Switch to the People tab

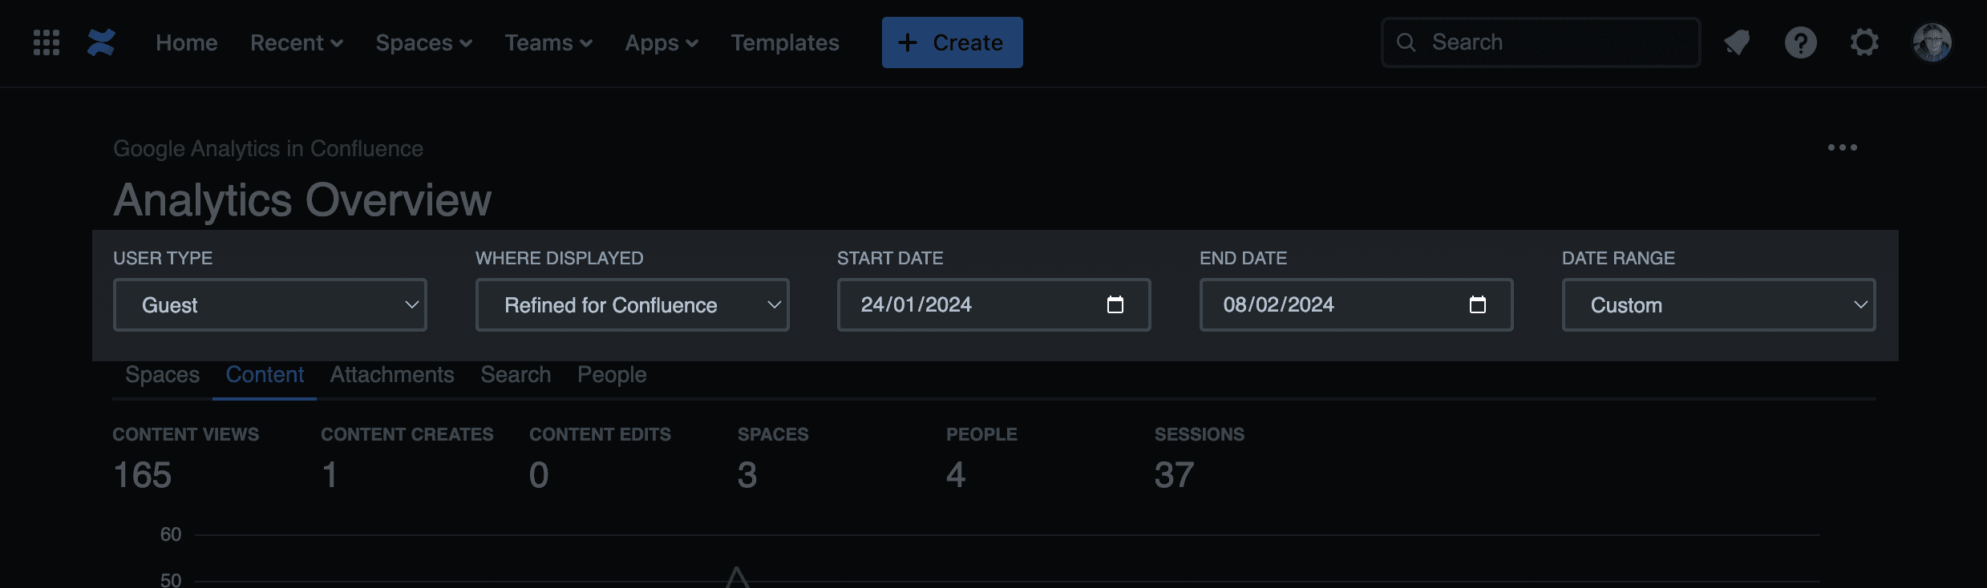[612, 375]
